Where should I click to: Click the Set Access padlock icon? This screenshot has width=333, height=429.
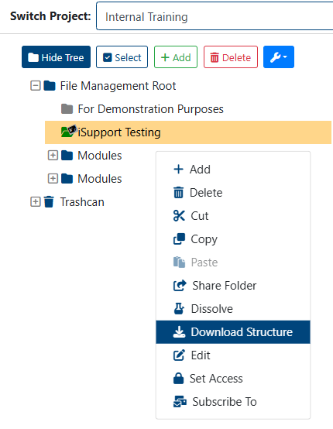pyautogui.click(x=179, y=379)
